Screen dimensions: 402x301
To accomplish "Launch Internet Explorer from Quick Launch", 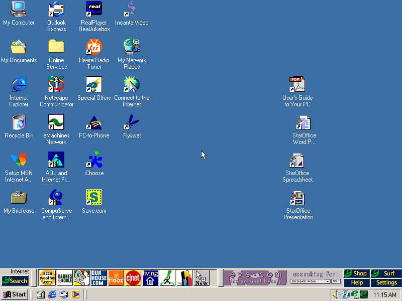I will [52, 294].
